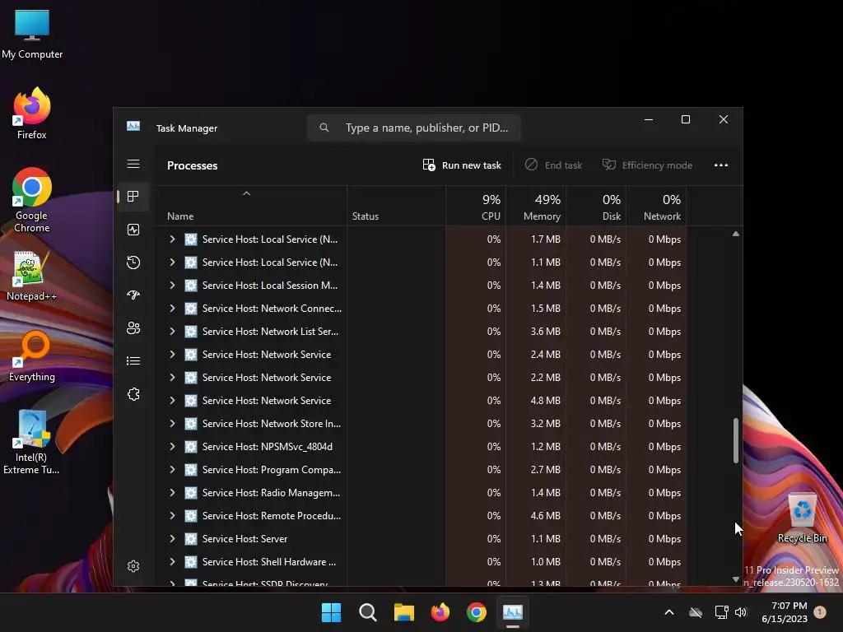Open the clock showing 7:07 PM

785,612
